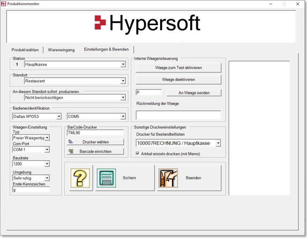
Task: Click the yellow question mark help icon
Action: tap(80, 178)
